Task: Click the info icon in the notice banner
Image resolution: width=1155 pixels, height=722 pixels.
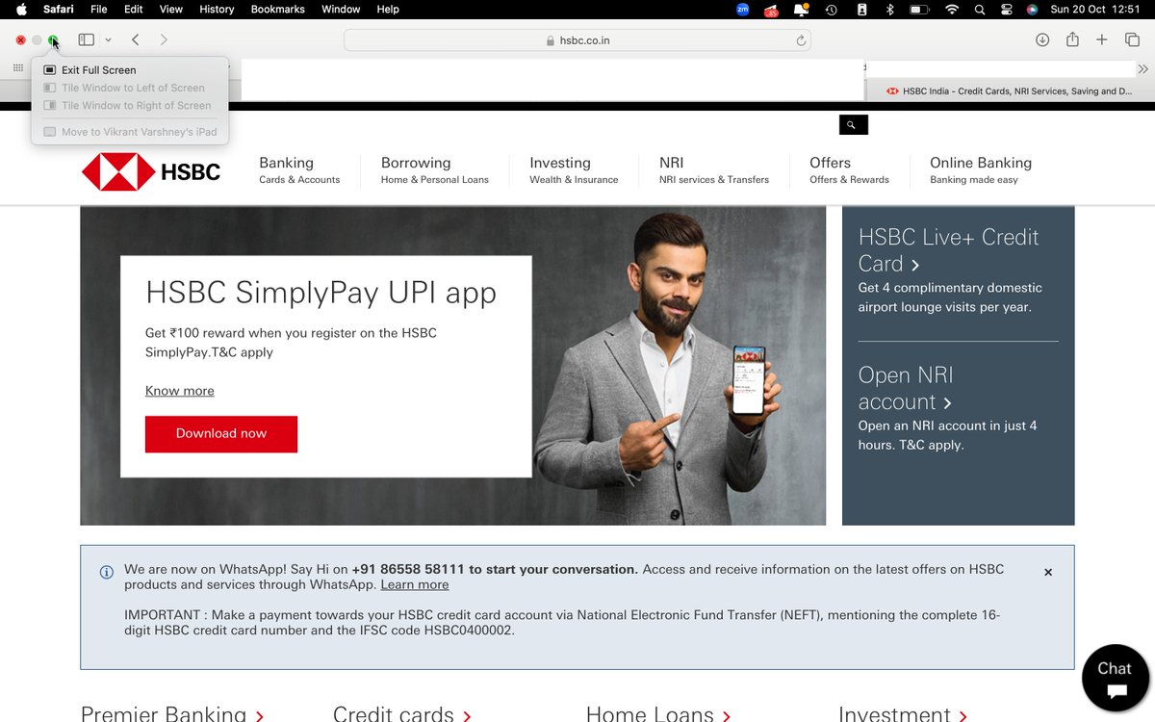Action: pyautogui.click(x=107, y=572)
